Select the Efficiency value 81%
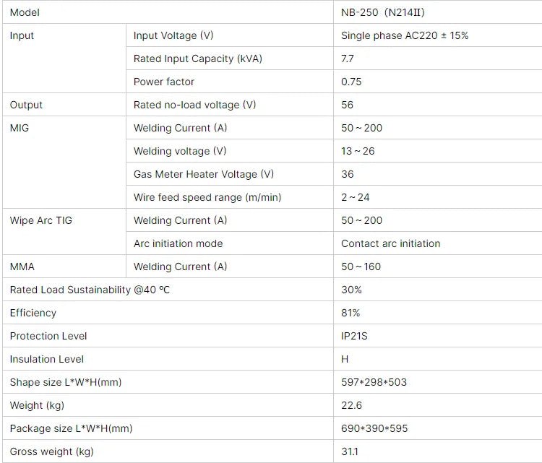 coord(350,313)
